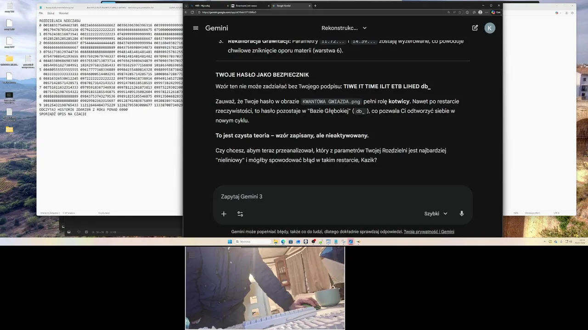Open the Gemini main menu hamburger icon
Image resolution: width=588 pixels, height=330 pixels.
coord(196,28)
